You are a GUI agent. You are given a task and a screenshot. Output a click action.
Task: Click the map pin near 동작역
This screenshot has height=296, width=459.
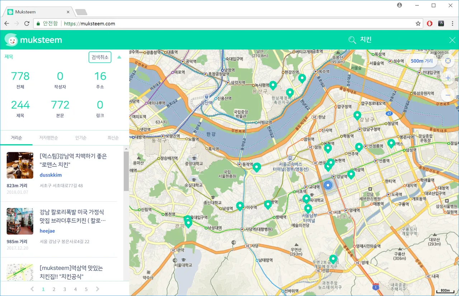[256, 167]
